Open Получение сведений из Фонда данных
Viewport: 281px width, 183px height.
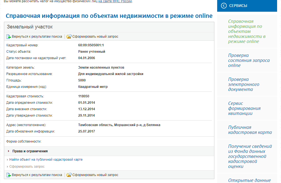250,156
